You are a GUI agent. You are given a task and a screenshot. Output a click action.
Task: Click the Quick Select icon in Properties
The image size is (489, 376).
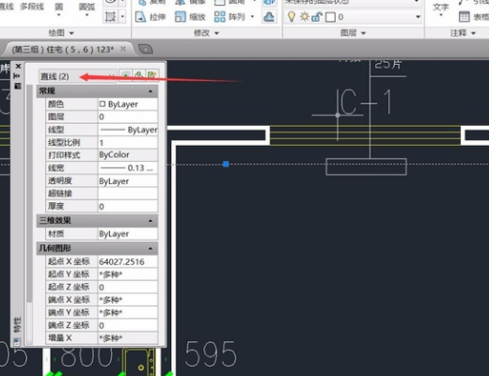coord(152,75)
